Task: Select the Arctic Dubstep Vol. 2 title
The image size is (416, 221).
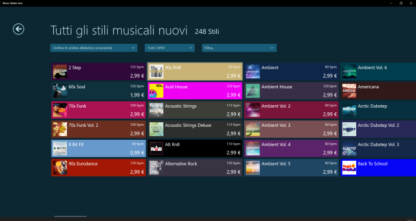Action: [379, 126]
